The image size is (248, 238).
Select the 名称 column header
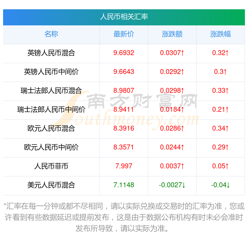(x=51, y=34)
